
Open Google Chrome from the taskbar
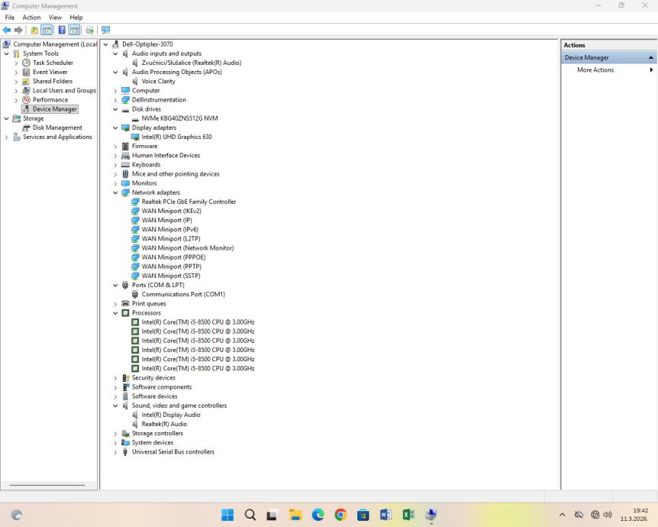click(340, 515)
